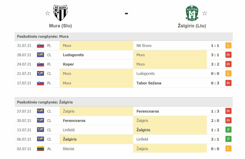Click green P badge for Žalgiris–Linfield 3:1
The image size is (245, 159).
pyautogui.click(x=228, y=139)
